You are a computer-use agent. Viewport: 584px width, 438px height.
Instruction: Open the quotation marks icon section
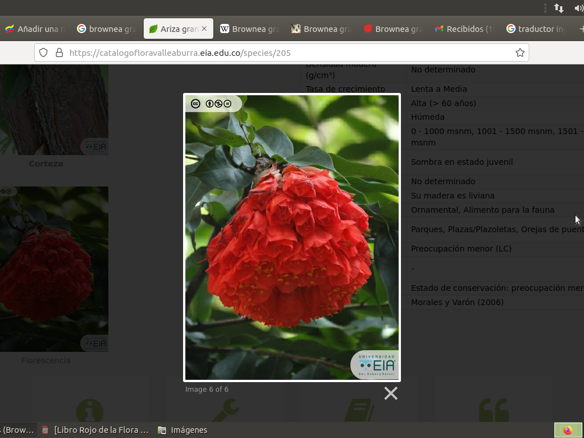494,411
